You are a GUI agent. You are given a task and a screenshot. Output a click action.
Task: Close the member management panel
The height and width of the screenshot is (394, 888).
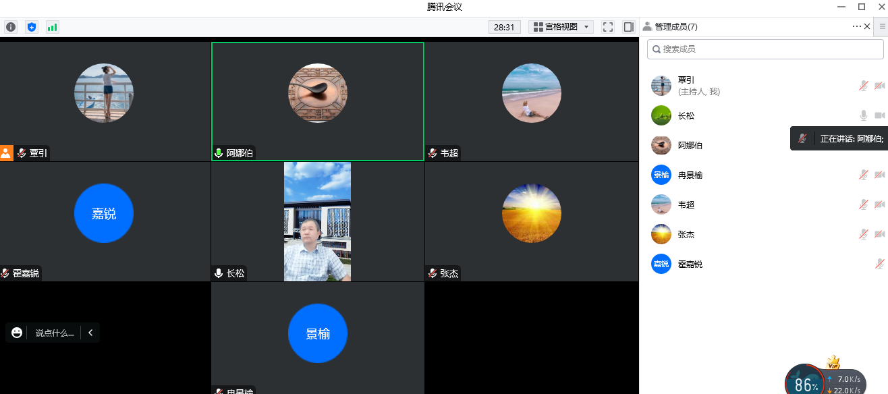pyautogui.click(x=867, y=26)
